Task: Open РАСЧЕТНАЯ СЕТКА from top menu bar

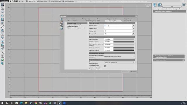Action: 55,1
